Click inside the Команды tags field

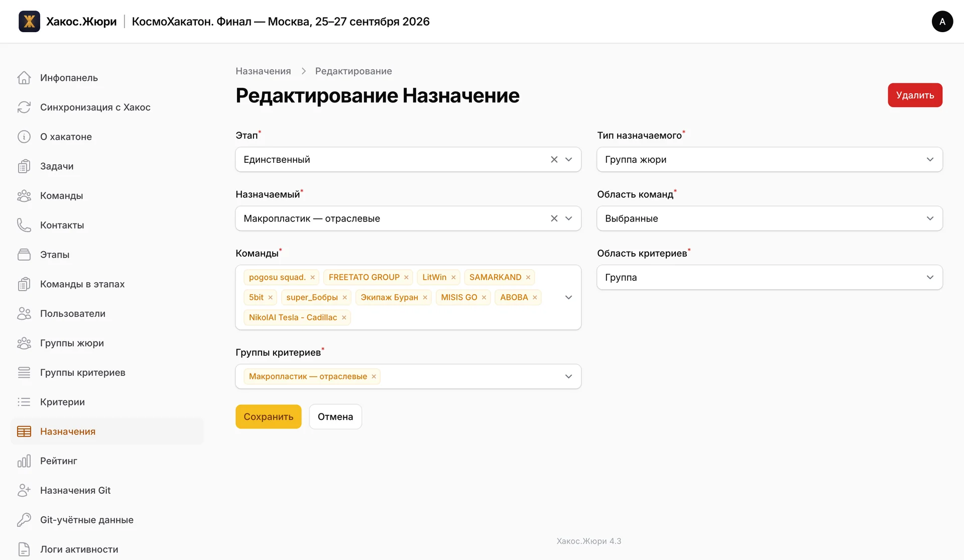click(408, 297)
